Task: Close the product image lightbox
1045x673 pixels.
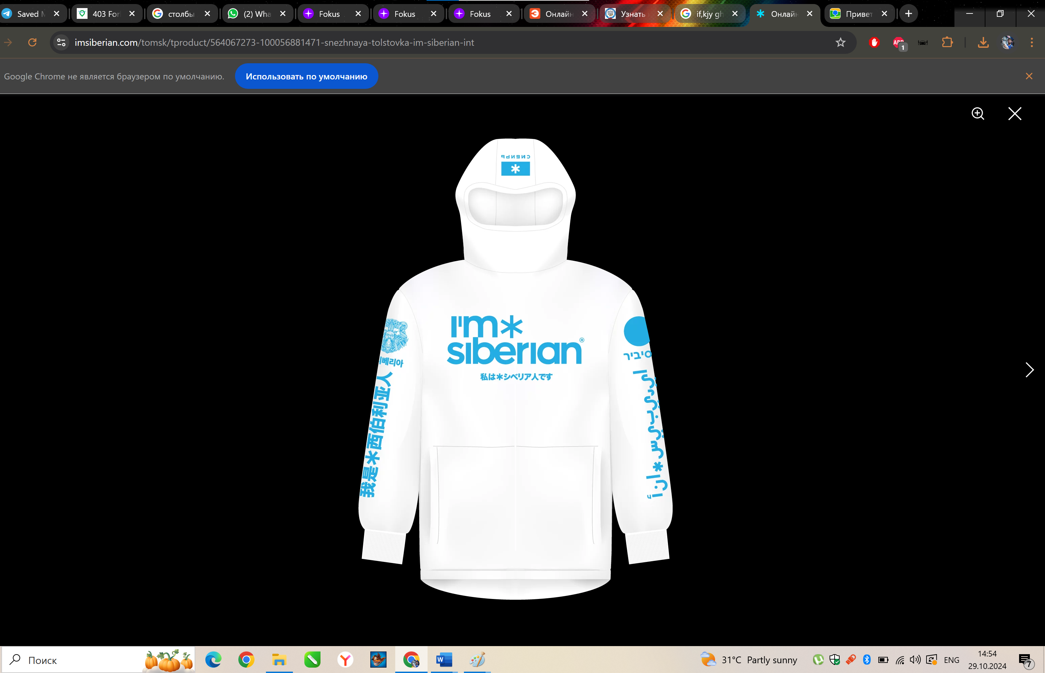Action: 1015,114
